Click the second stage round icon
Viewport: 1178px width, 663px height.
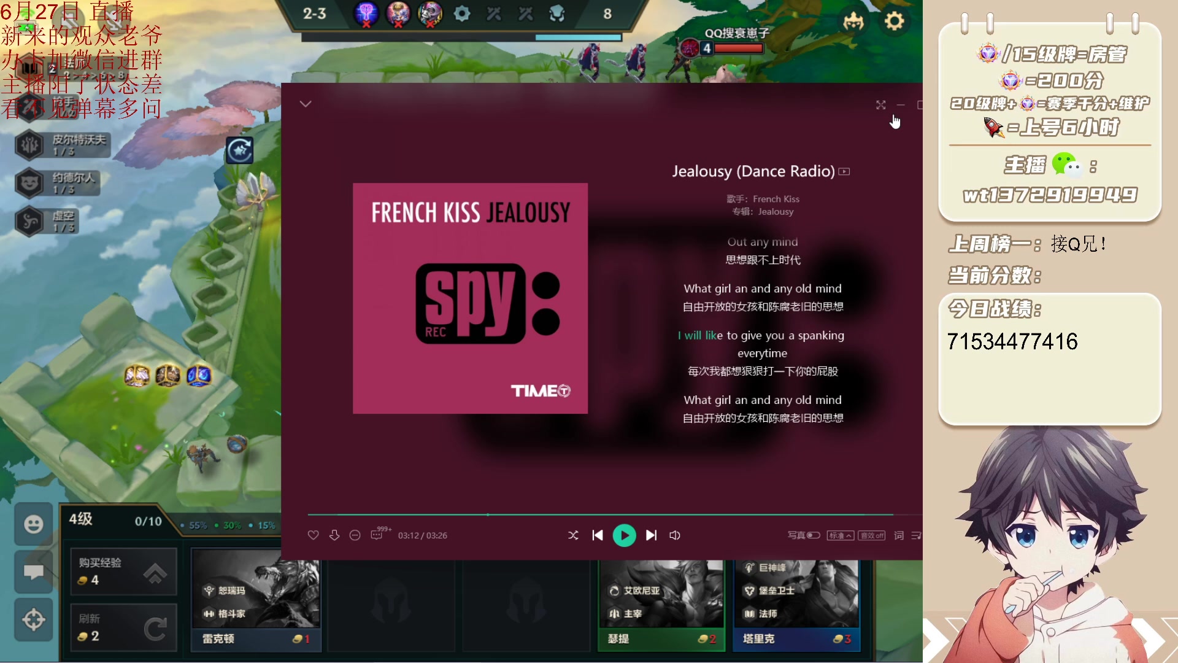pyautogui.click(x=398, y=14)
